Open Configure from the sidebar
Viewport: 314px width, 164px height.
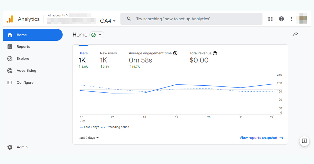(x=25, y=83)
